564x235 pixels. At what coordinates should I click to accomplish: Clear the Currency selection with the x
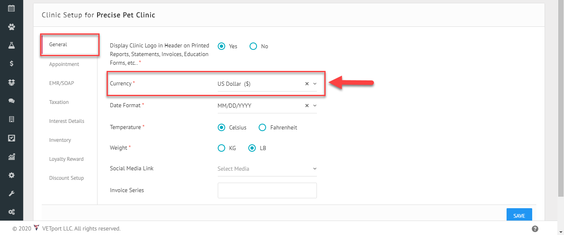point(307,84)
